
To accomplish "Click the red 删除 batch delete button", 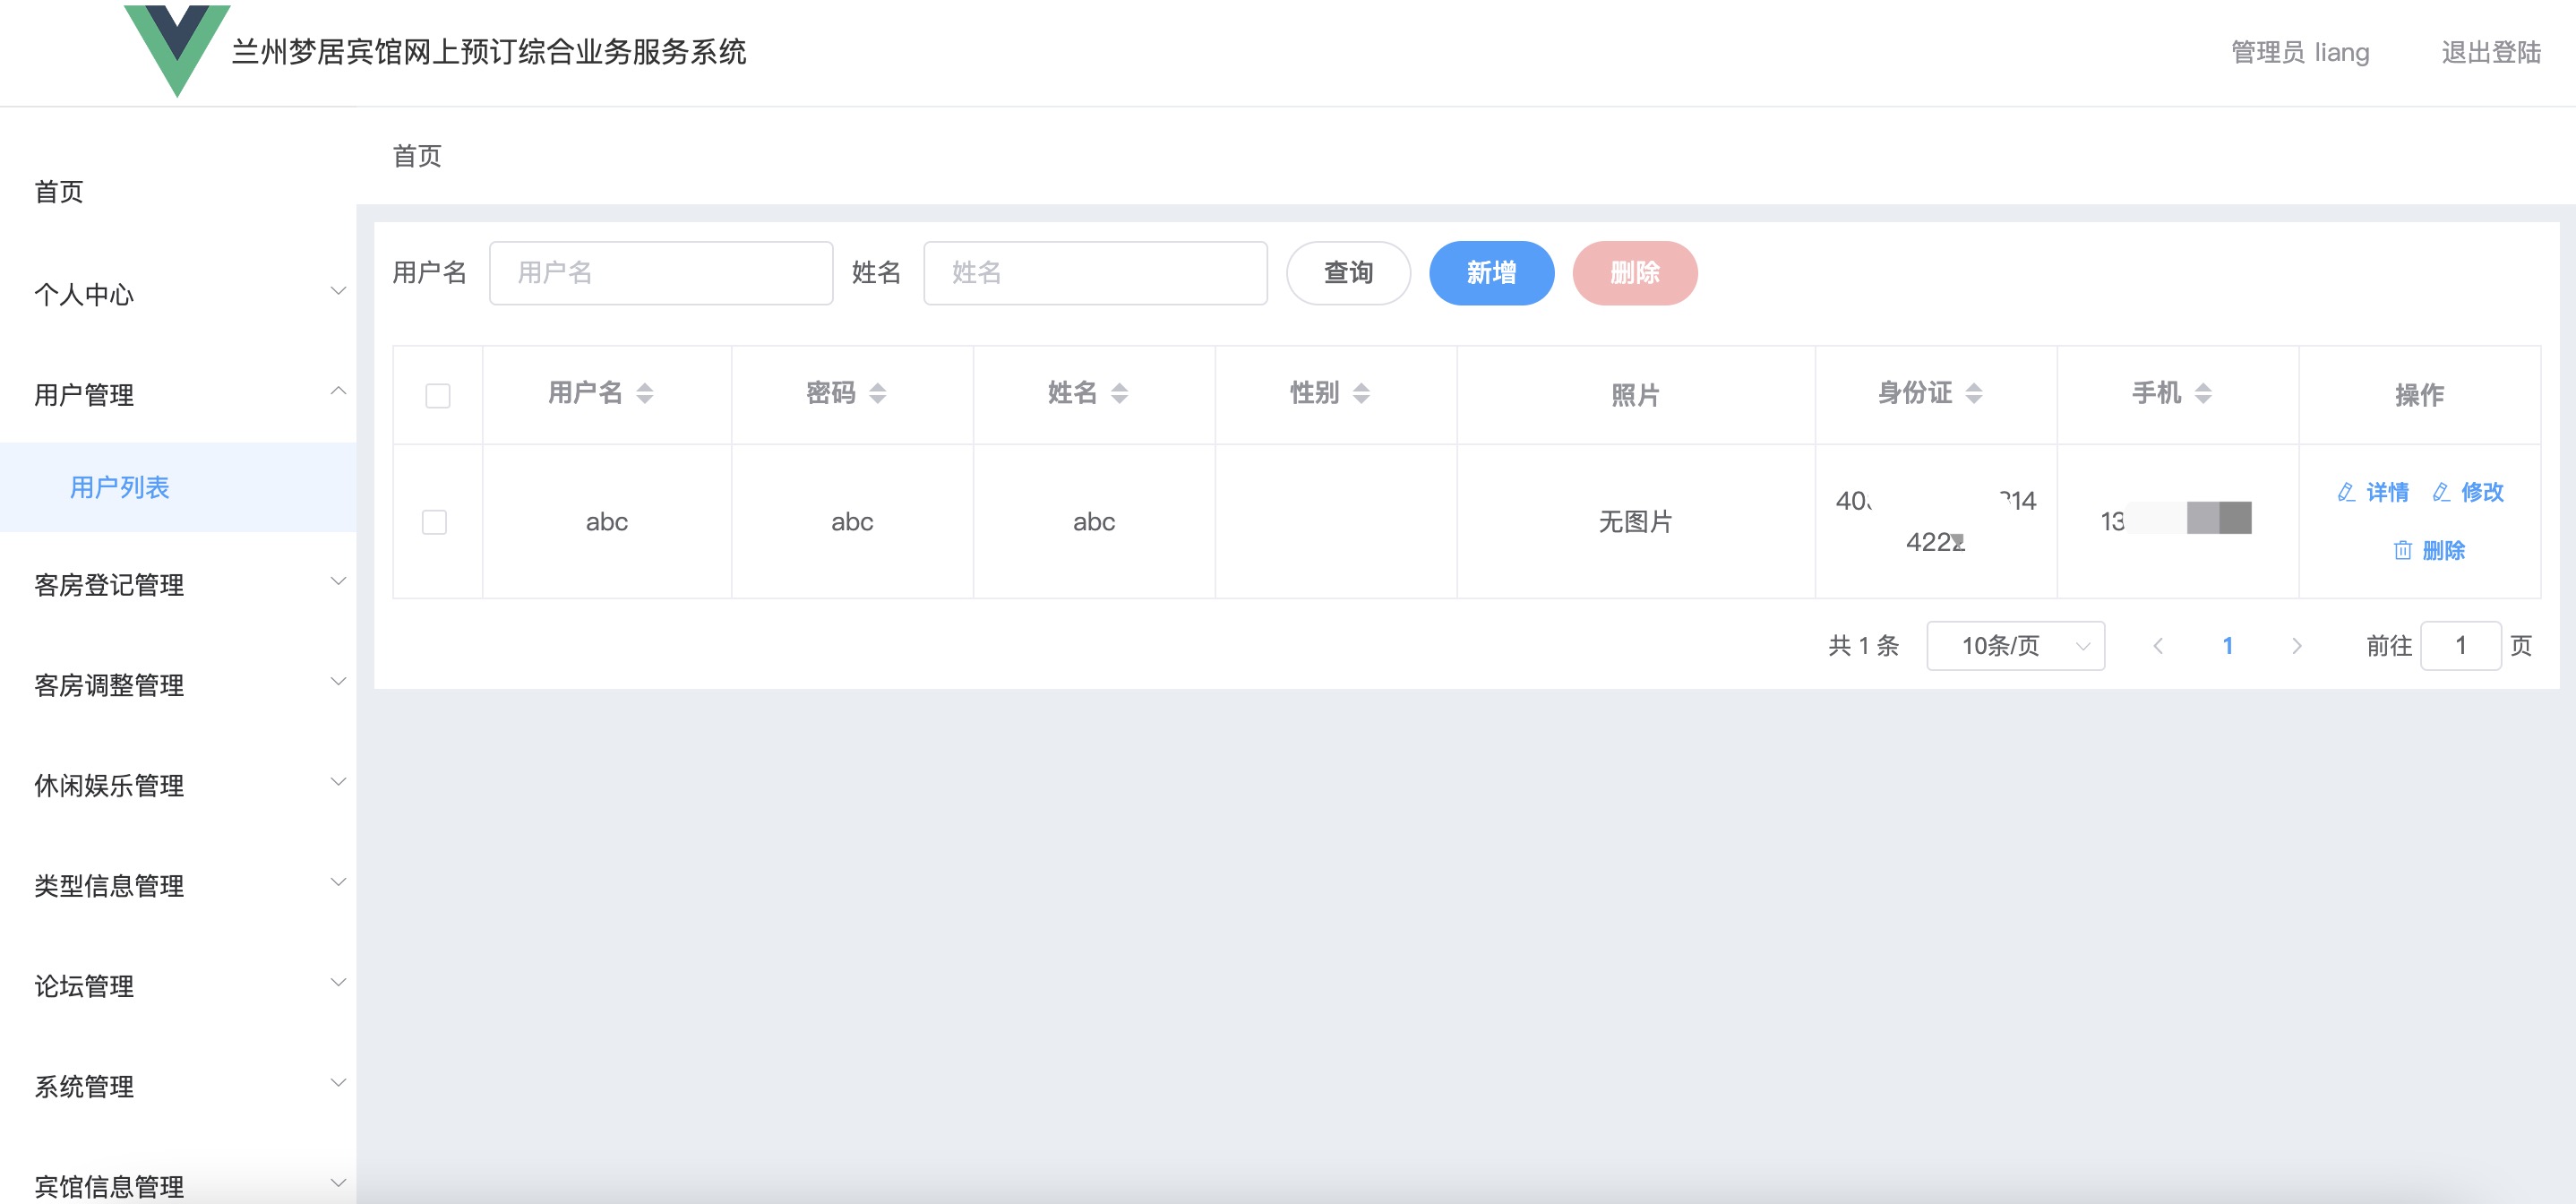I will [x=1634, y=273].
